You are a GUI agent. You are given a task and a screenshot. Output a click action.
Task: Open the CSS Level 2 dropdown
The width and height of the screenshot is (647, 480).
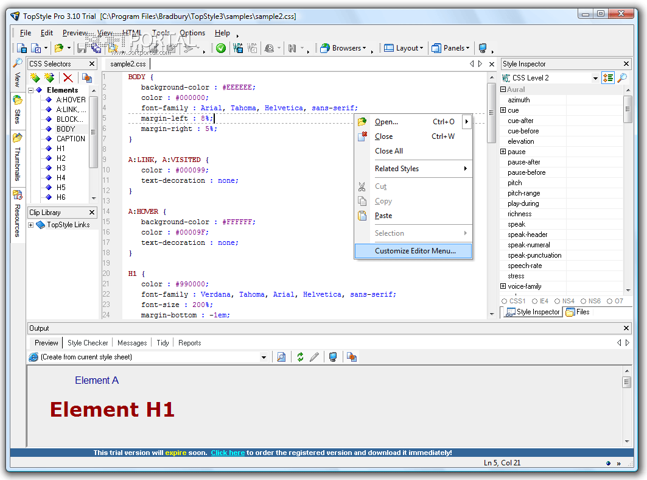[595, 78]
